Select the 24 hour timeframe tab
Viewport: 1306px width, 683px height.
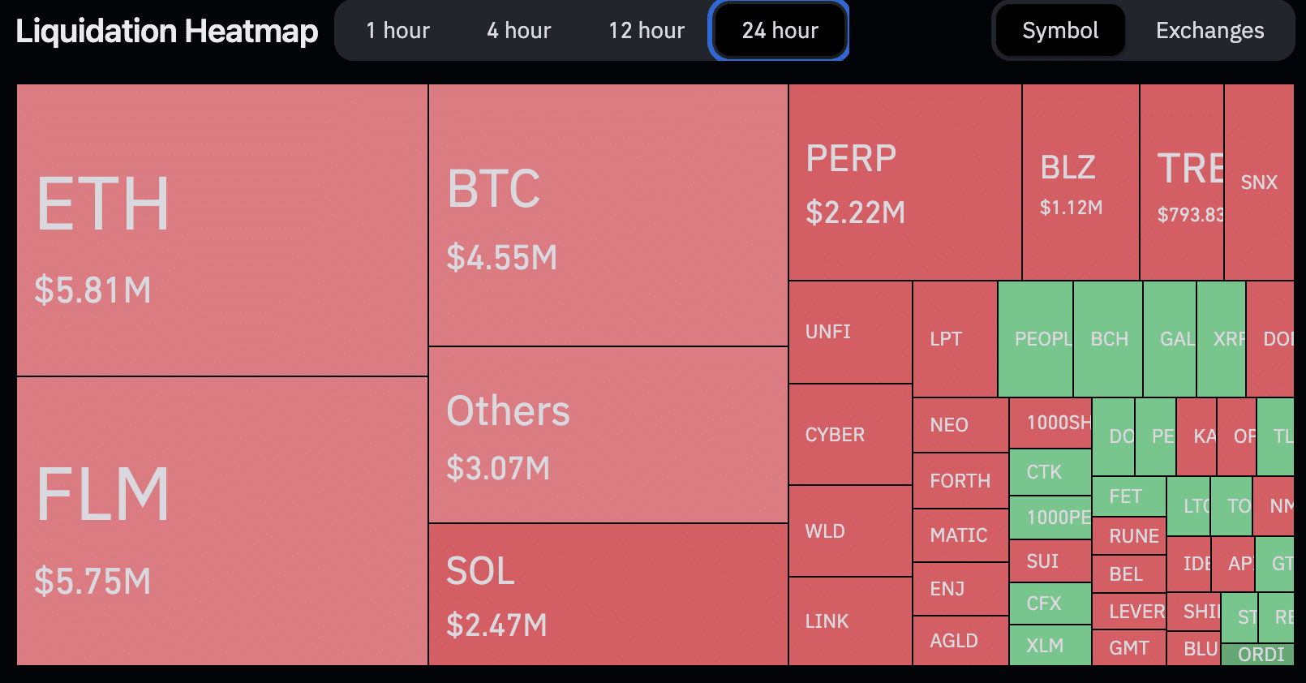point(780,31)
